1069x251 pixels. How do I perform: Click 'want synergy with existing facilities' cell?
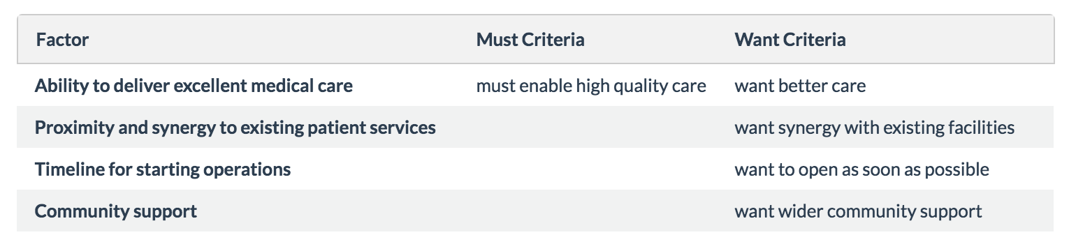[x=875, y=128]
